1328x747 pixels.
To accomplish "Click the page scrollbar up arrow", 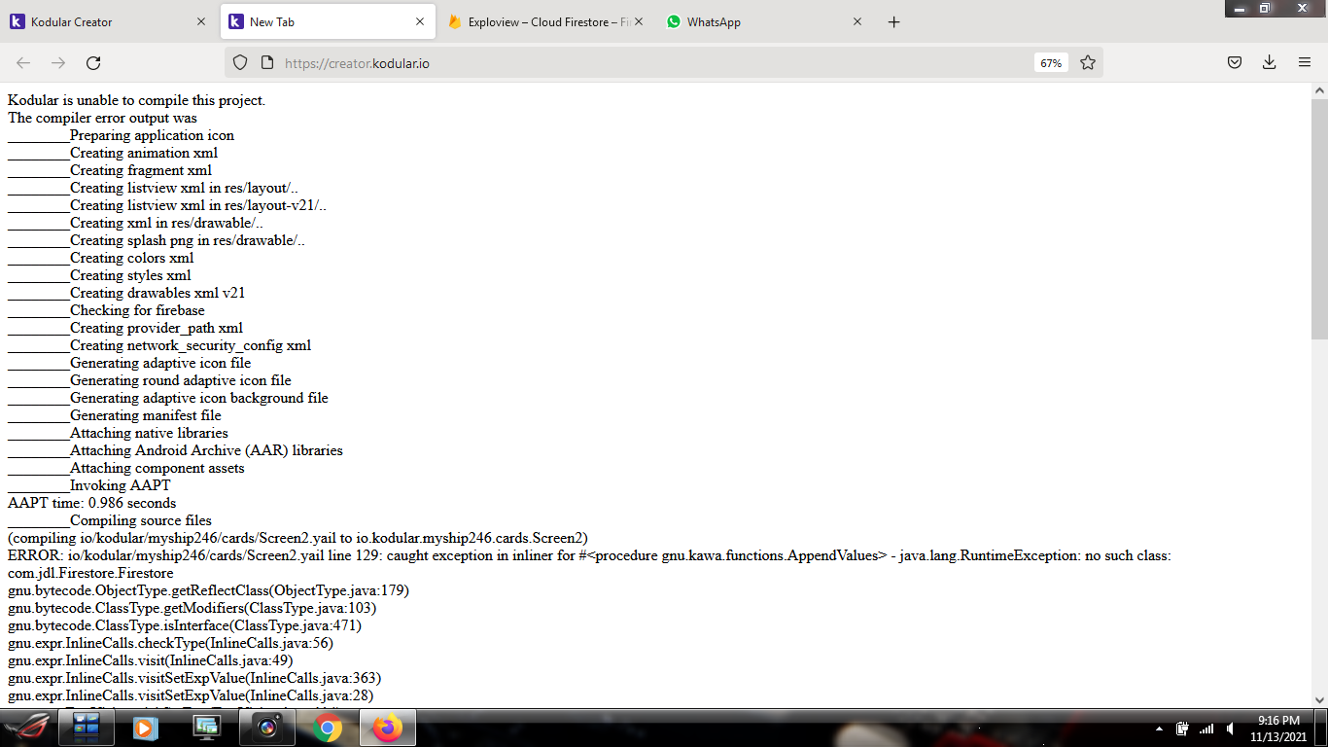I will click(1319, 91).
